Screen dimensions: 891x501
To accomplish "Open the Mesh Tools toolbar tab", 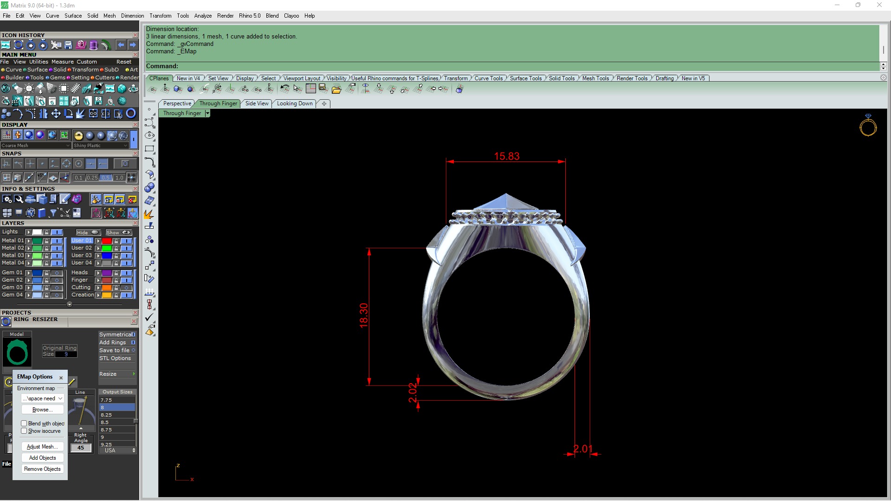I will (x=595, y=78).
